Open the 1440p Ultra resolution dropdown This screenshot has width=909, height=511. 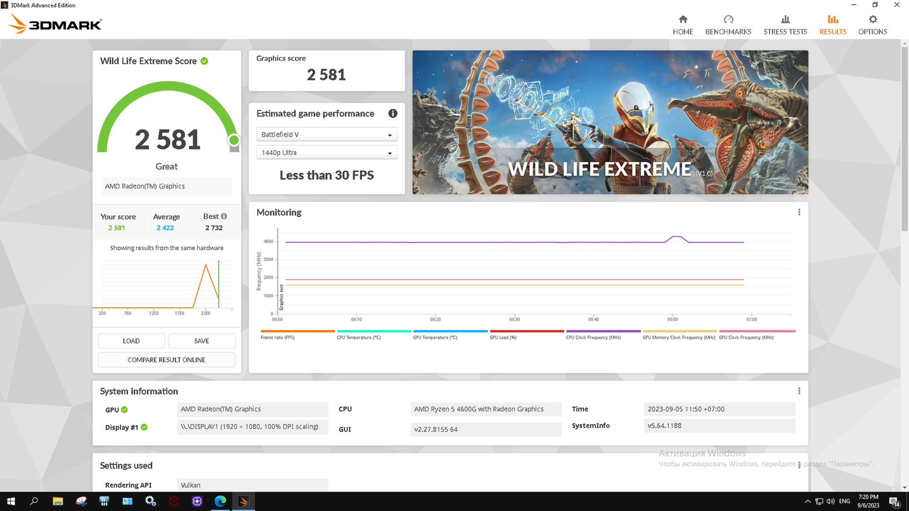coord(326,152)
